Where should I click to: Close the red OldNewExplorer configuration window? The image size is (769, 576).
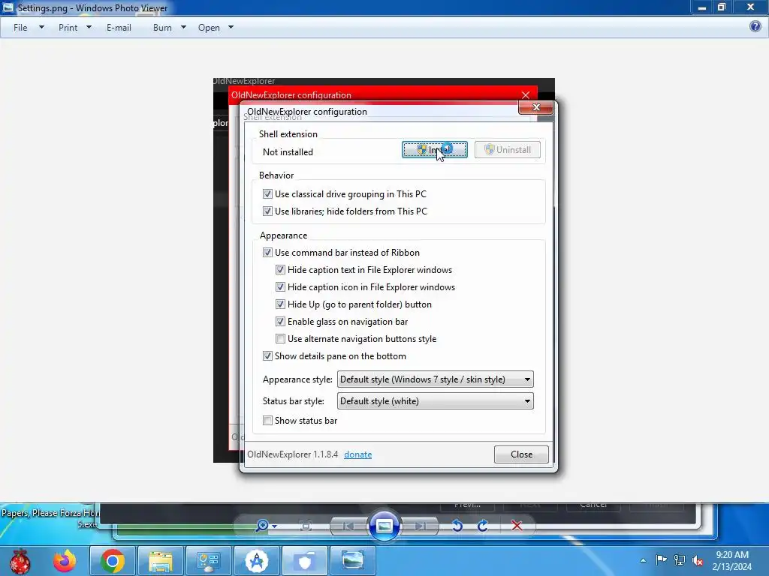(x=526, y=95)
